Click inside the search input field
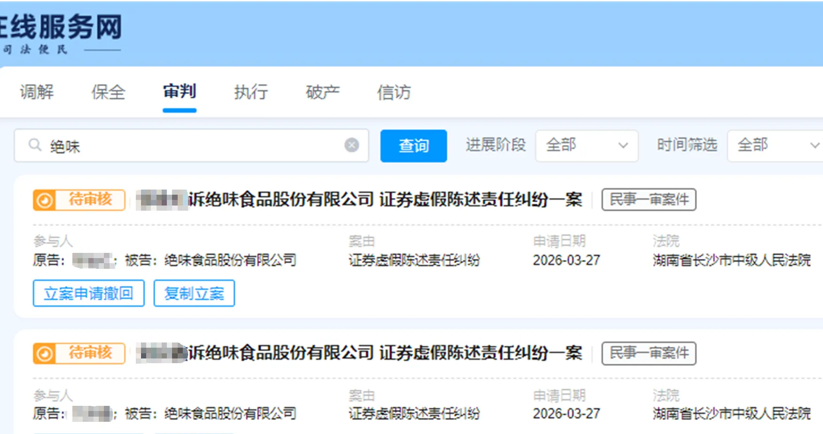This screenshot has width=823, height=434. click(188, 145)
